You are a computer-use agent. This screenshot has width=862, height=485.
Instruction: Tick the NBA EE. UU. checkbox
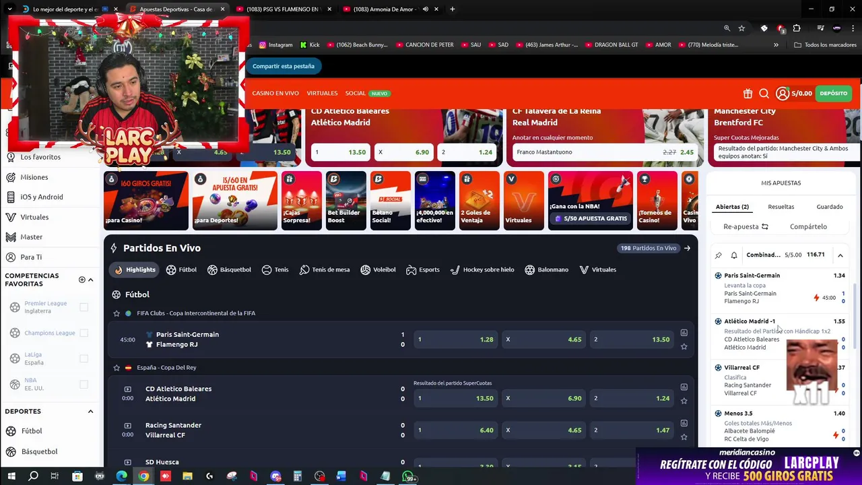pos(84,384)
